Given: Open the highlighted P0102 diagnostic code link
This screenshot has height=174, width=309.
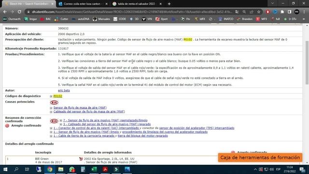Looking at the screenshot, I should (x=58, y=96).
